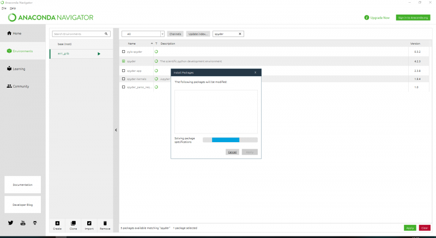Open the YouTube icon link
This screenshot has height=238, width=436.
(x=23, y=223)
